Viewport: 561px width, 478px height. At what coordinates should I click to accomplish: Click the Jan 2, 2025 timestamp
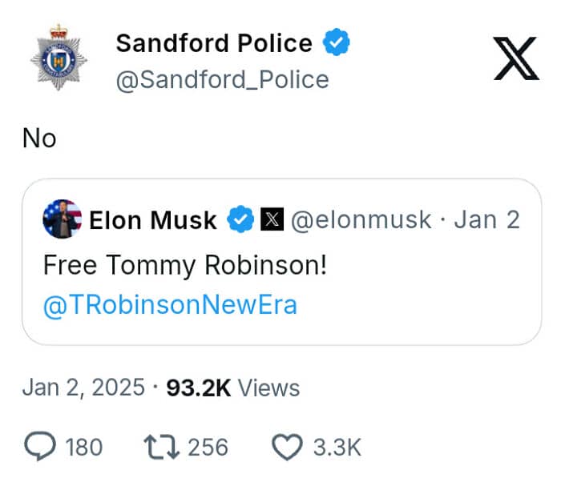point(83,388)
